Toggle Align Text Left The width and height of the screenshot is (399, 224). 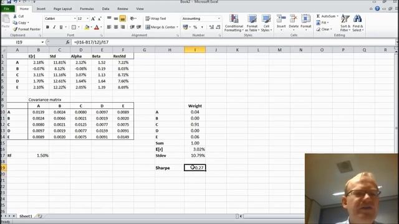pyautogui.click(x=109, y=27)
